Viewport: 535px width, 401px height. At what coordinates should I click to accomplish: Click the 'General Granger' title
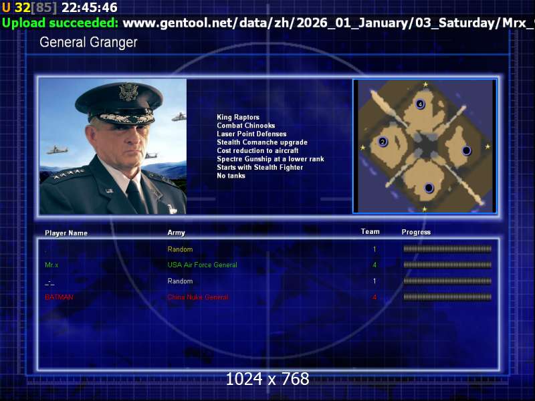point(88,43)
